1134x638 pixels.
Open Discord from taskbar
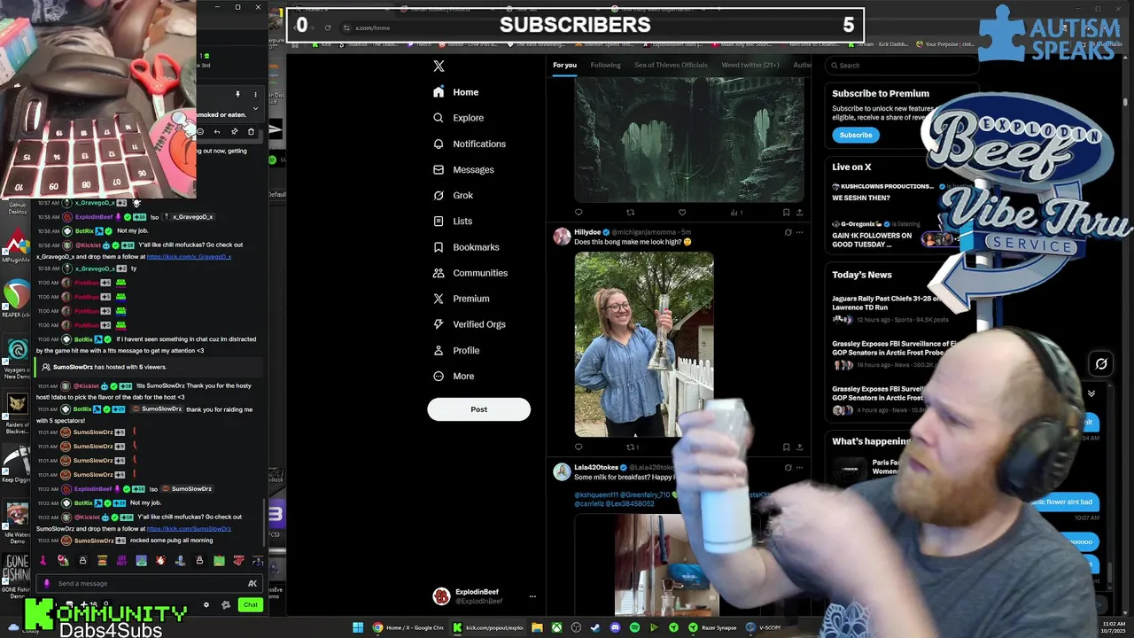pyautogui.click(x=615, y=627)
